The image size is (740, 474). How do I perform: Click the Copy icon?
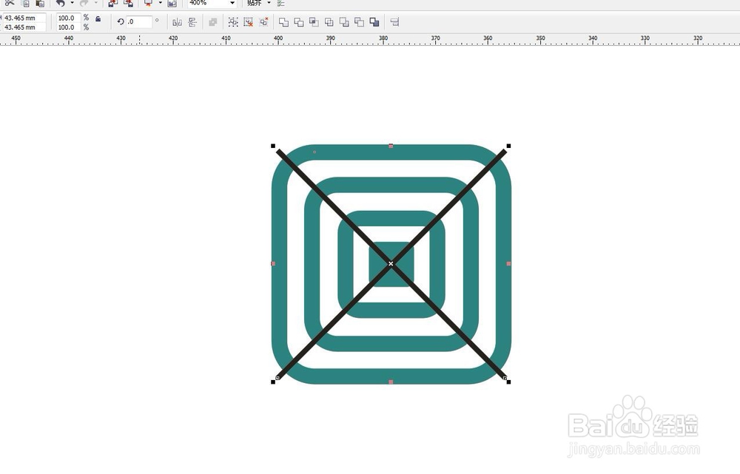pos(25,3)
